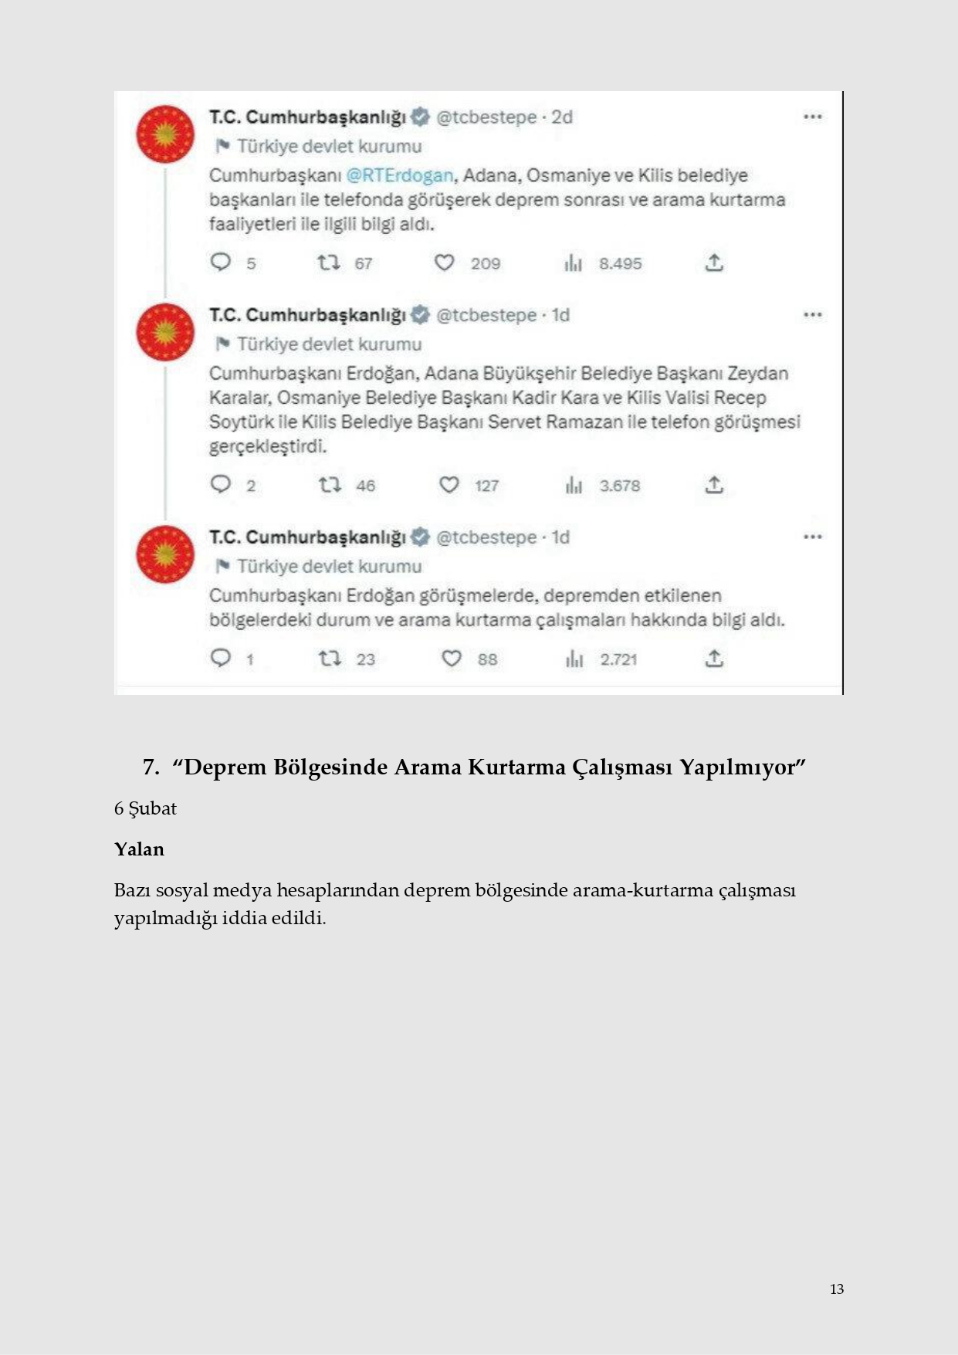Click reply icon on first tweet
Screen dimensions: 958x1355
tap(221, 263)
